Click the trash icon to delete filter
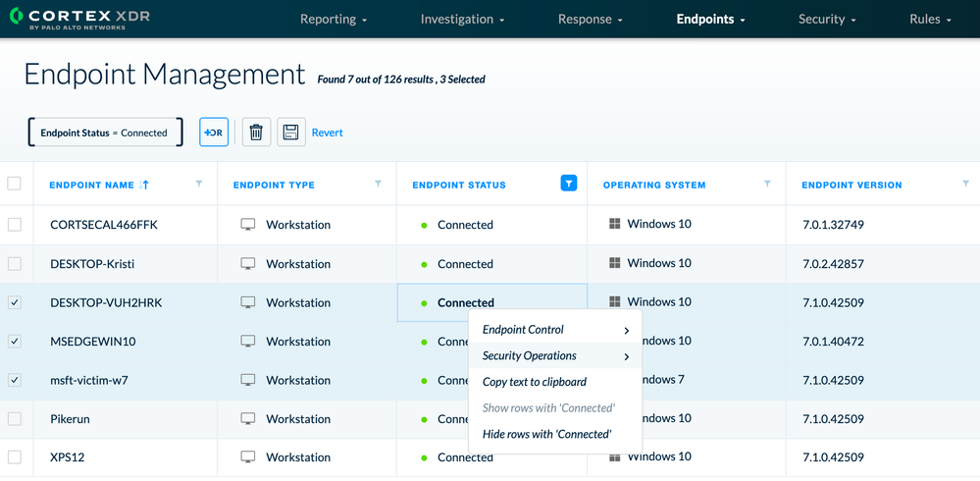This screenshot has width=980, height=481. [256, 133]
